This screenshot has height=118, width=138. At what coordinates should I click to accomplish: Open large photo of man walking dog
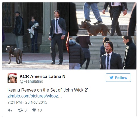coord(36,36)
